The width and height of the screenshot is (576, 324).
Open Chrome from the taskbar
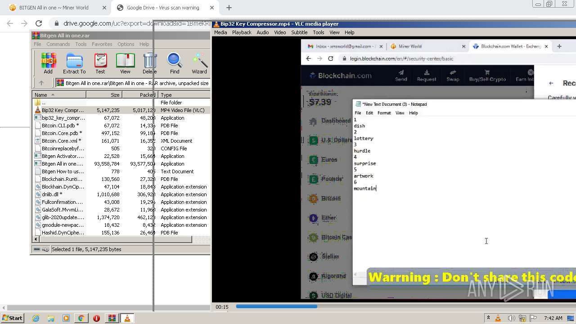tap(81, 318)
